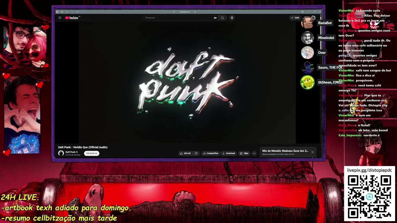The image size is (397, 223).
Task: Go to the YouTube home logo
Action: tap(72, 18)
